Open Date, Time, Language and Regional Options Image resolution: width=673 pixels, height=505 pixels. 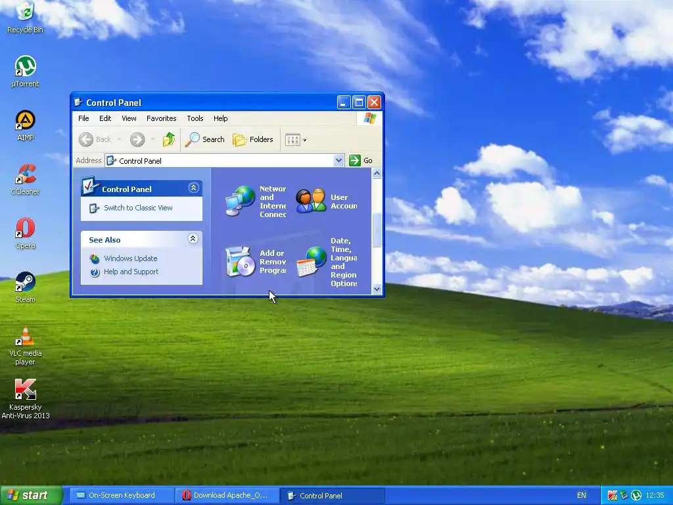coord(327,262)
